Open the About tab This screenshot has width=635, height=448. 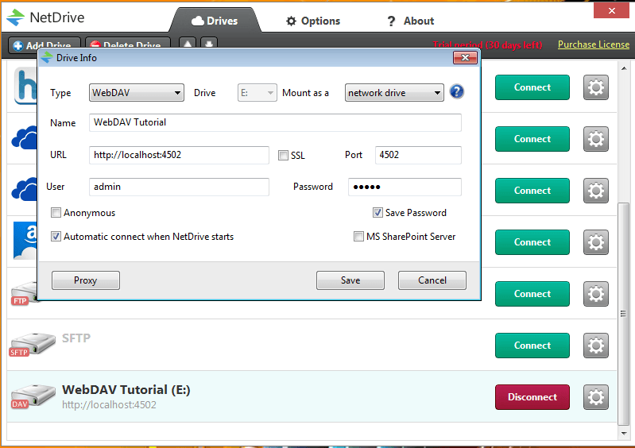click(411, 21)
